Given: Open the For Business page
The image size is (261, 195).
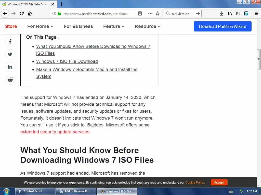Looking at the screenshot, I should click(78, 26).
